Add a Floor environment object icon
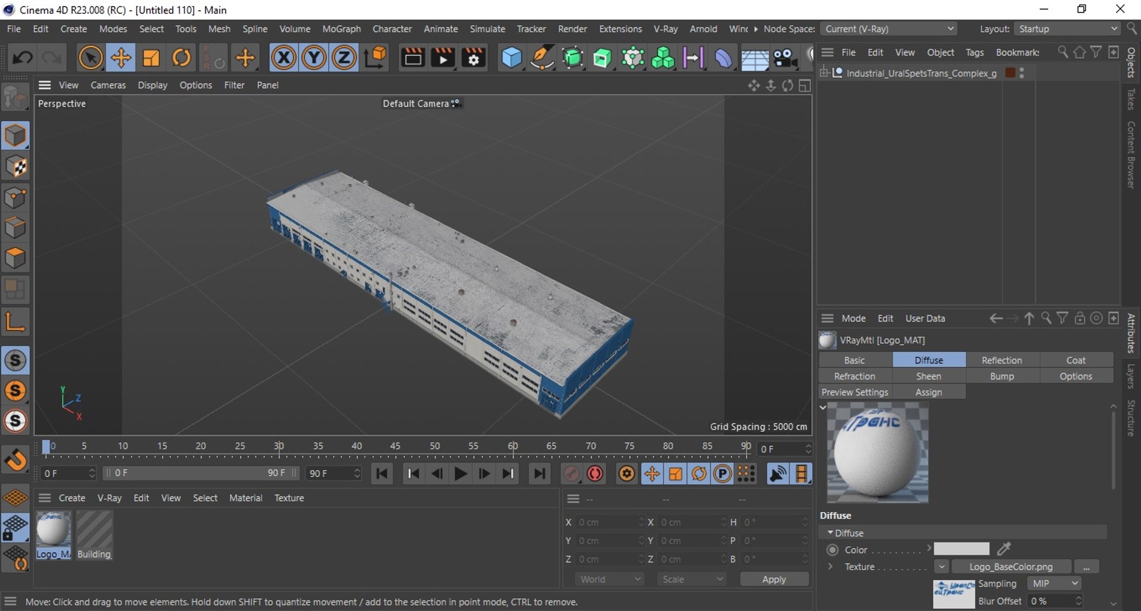1141x611 pixels. tap(755, 58)
